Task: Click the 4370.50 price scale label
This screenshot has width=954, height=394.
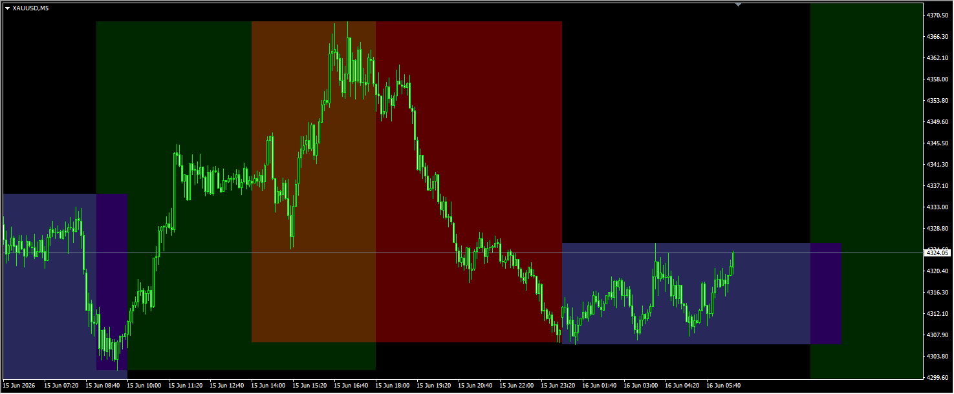Action: 937,15
